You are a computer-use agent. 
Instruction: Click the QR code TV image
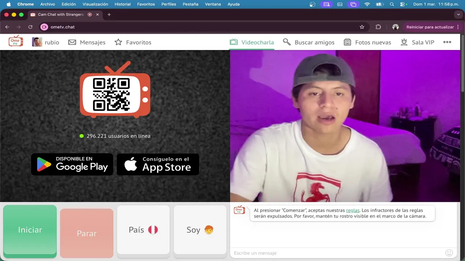pos(115,90)
